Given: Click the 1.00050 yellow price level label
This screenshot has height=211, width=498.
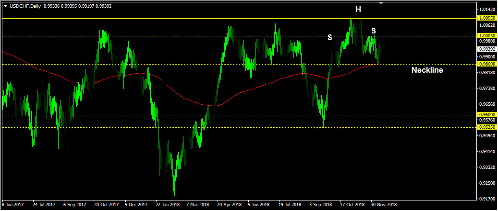Looking at the screenshot, I should 487,36.
